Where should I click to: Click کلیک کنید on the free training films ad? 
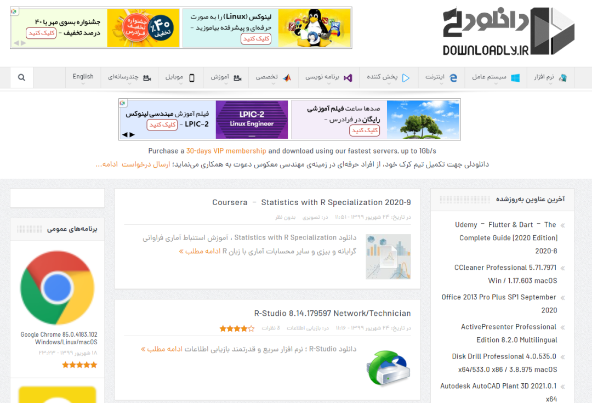(x=365, y=130)
